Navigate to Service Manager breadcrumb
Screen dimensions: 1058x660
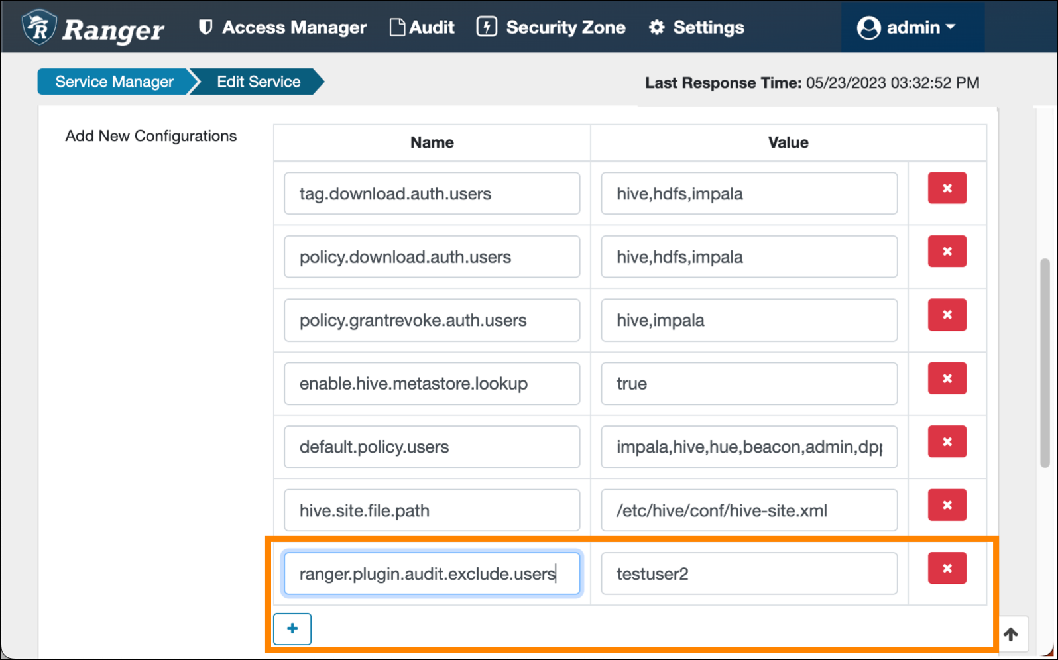pos(114,82)
